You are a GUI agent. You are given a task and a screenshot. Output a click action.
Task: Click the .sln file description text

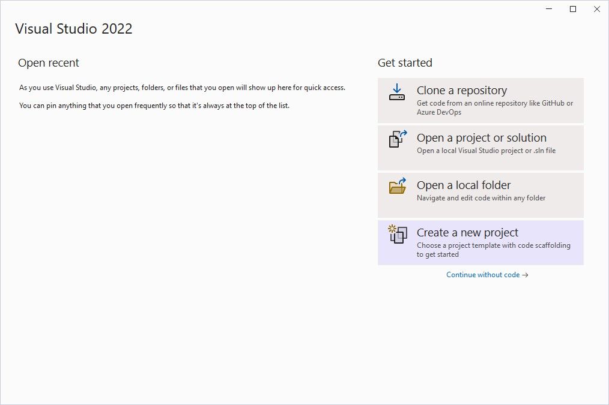point(486,151)
